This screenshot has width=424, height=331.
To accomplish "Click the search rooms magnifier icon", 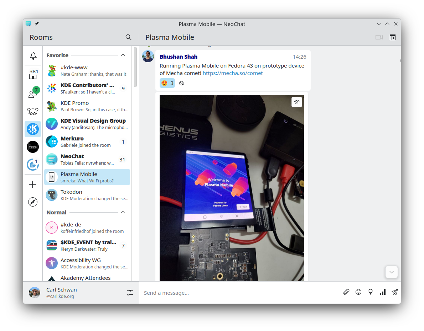I will click(x=129, y=37).
